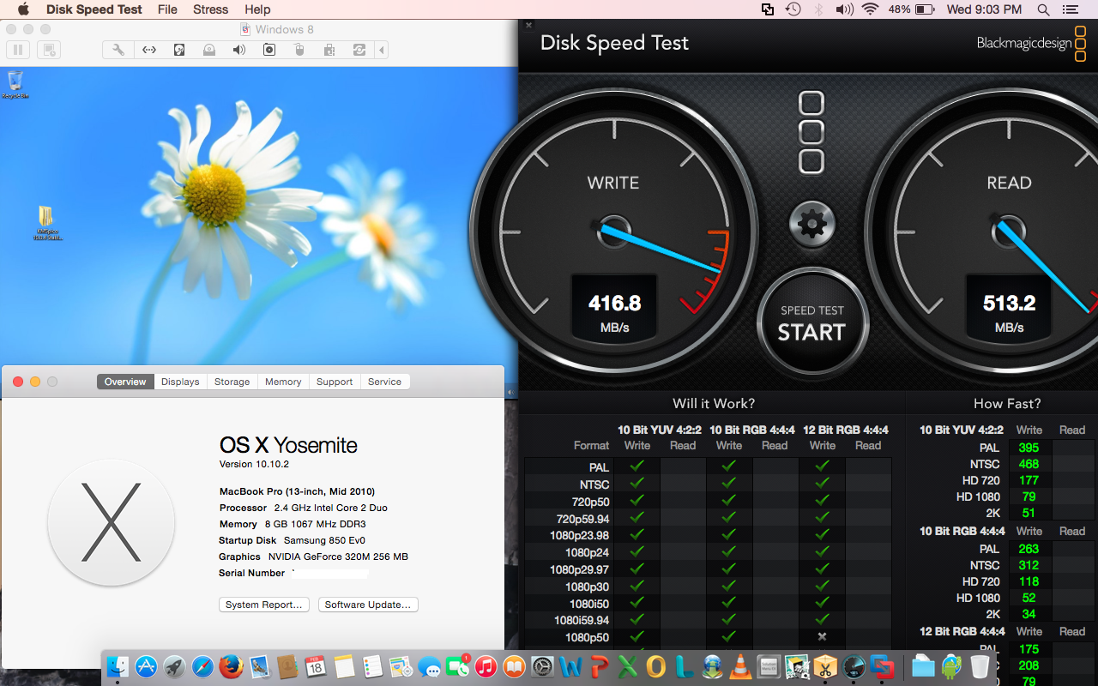Click the Time Machine icon in menu bar
The image size is (1098, 686).
793,9
